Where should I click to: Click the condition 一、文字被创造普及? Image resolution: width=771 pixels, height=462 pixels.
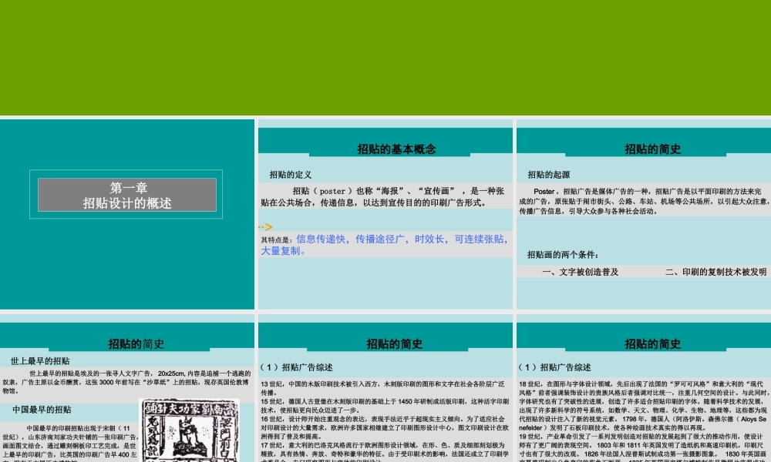point(581,272)
